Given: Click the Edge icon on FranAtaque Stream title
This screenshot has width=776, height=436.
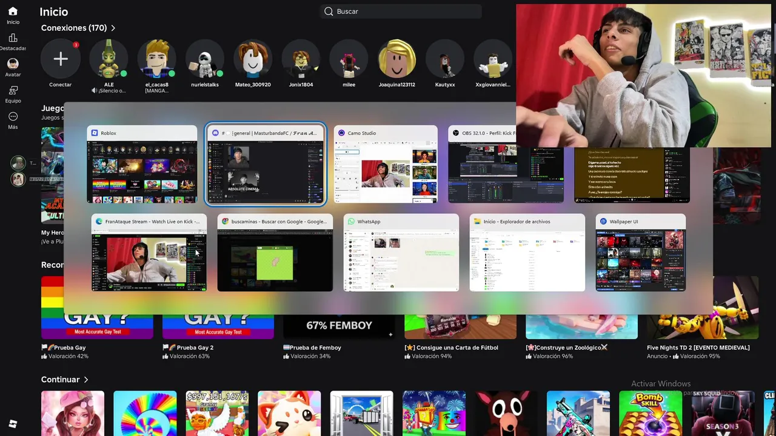Looking at the screenshot, I should (99, 222).
